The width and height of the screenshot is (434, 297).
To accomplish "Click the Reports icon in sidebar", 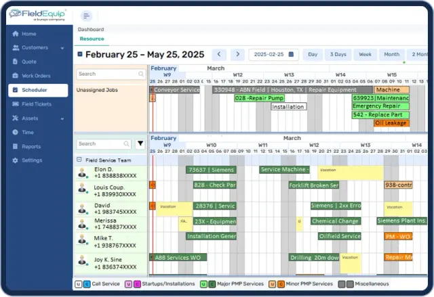I will point(15,146).
